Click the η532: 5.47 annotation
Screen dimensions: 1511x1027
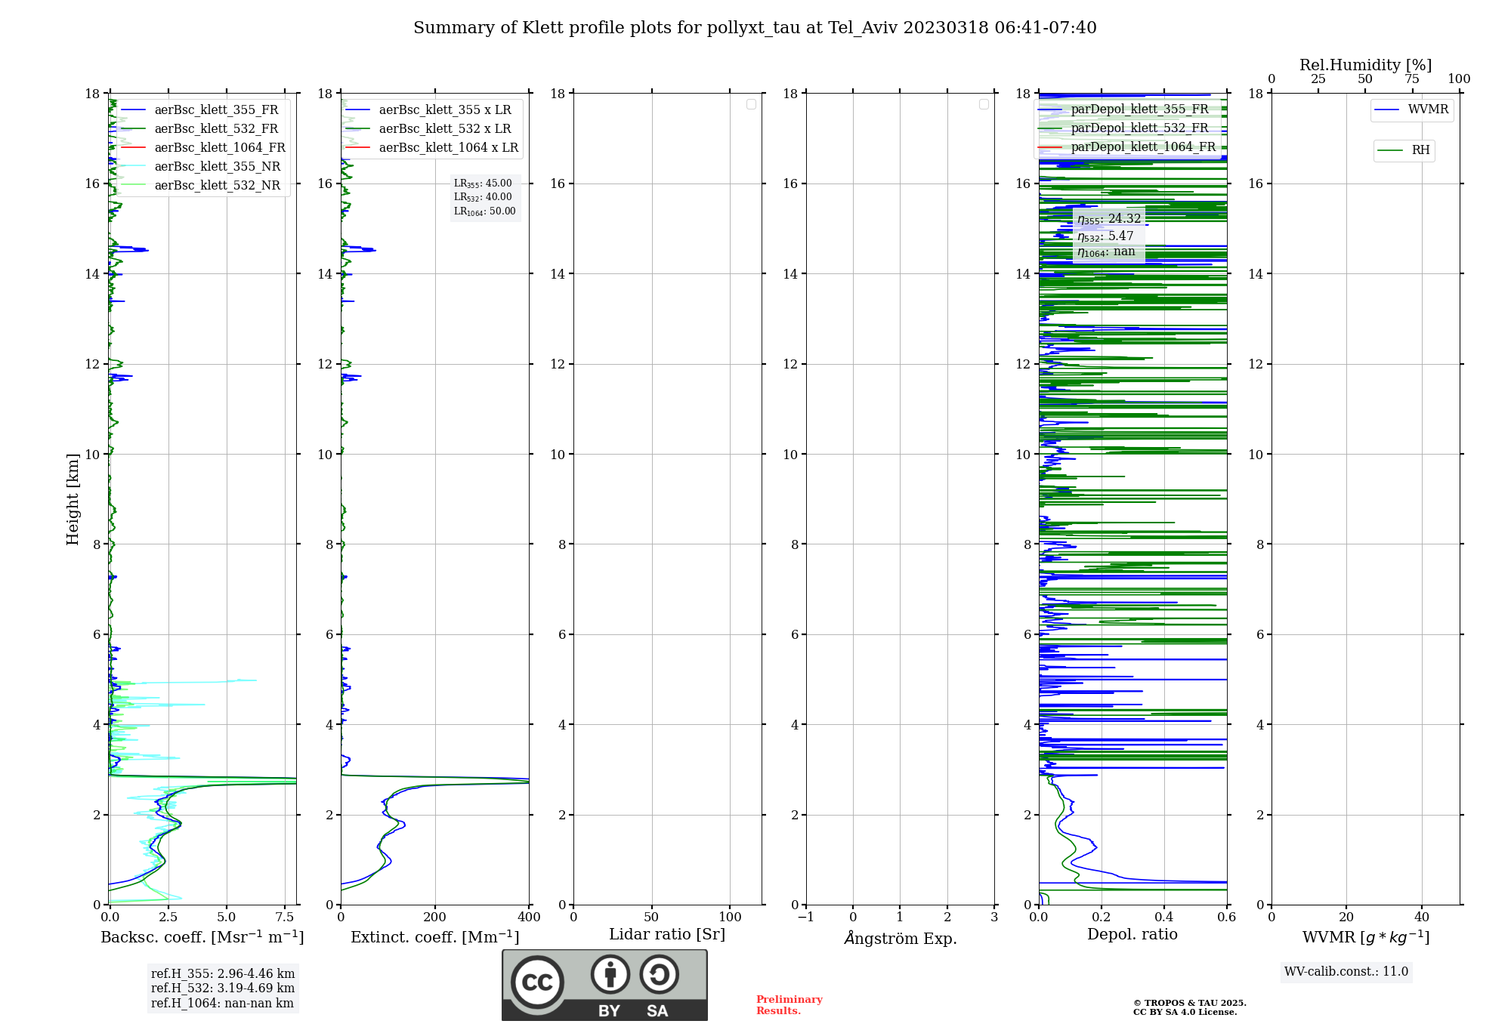[1105, 236]
